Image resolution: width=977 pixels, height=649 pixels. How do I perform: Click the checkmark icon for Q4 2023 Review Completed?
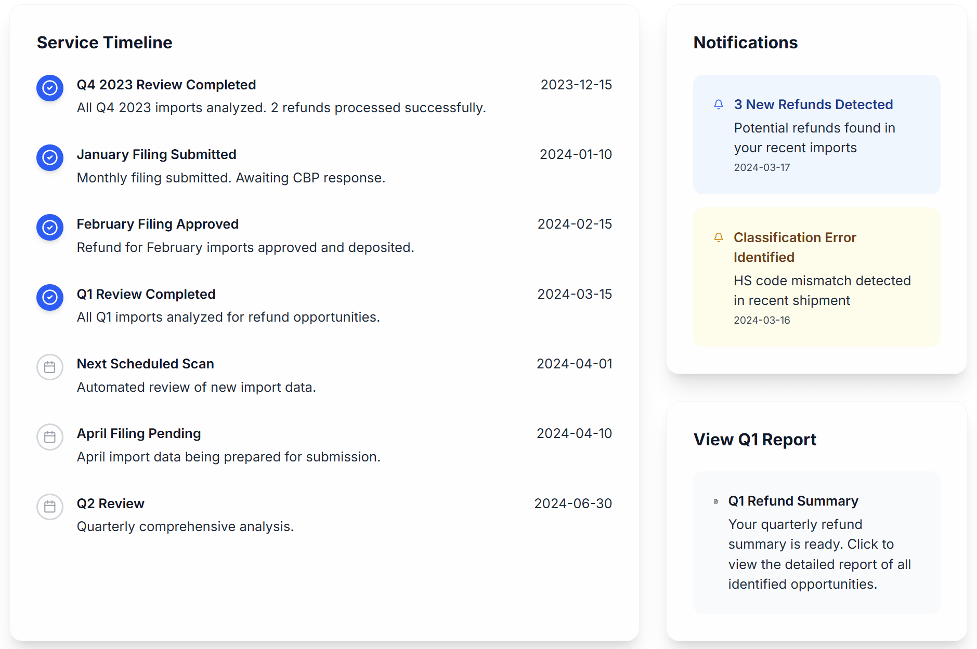pyautogui.click(x=49, y=88)
